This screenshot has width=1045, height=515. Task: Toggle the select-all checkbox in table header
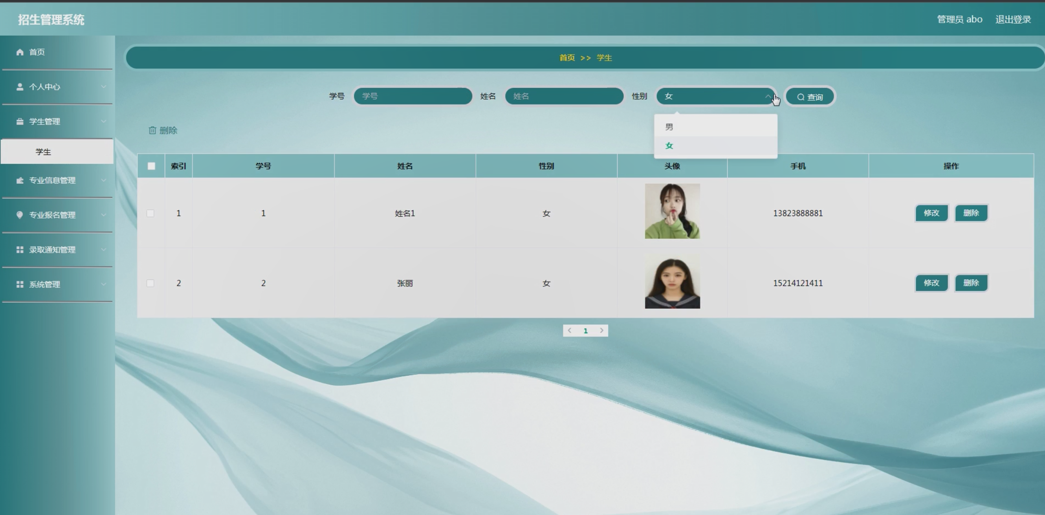151,166
